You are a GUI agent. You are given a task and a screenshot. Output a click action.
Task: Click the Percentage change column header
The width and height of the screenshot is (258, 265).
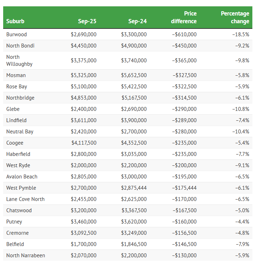click(235, 18)
